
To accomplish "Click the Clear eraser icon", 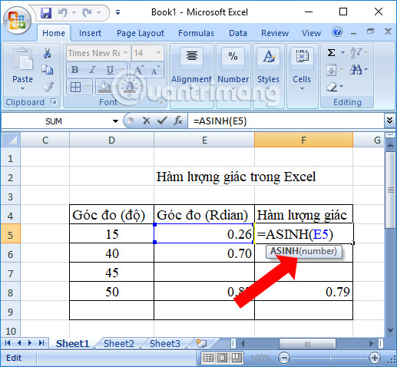I will point(332,87).
